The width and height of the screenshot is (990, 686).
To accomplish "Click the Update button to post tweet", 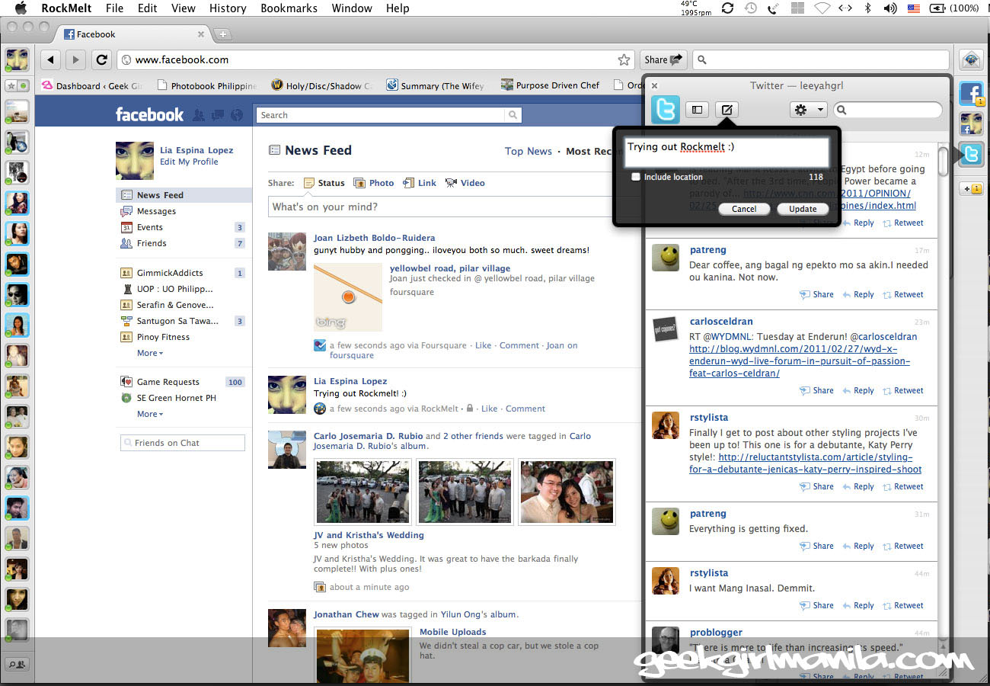I will (803, 209).
